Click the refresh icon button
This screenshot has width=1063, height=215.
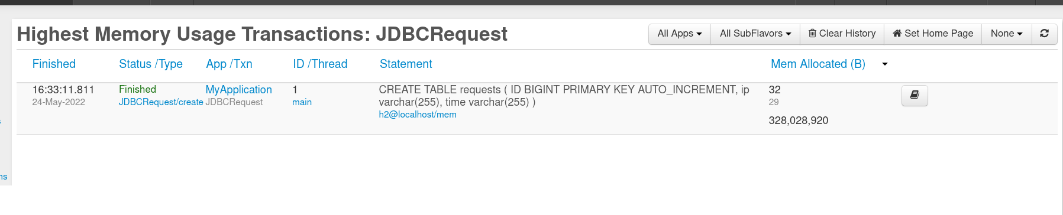(x=1044, y=34)
